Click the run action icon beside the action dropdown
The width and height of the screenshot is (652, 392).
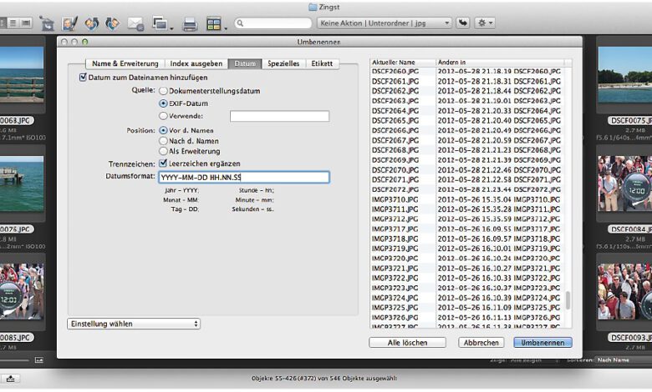coord(462,23)
